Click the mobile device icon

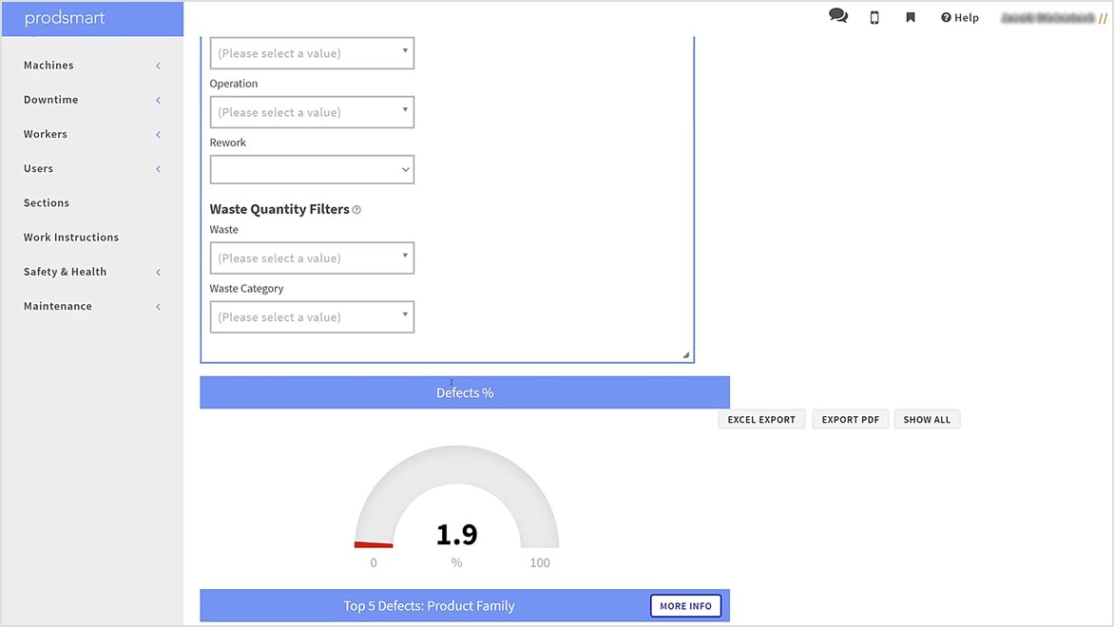click(x=874, y=17)
